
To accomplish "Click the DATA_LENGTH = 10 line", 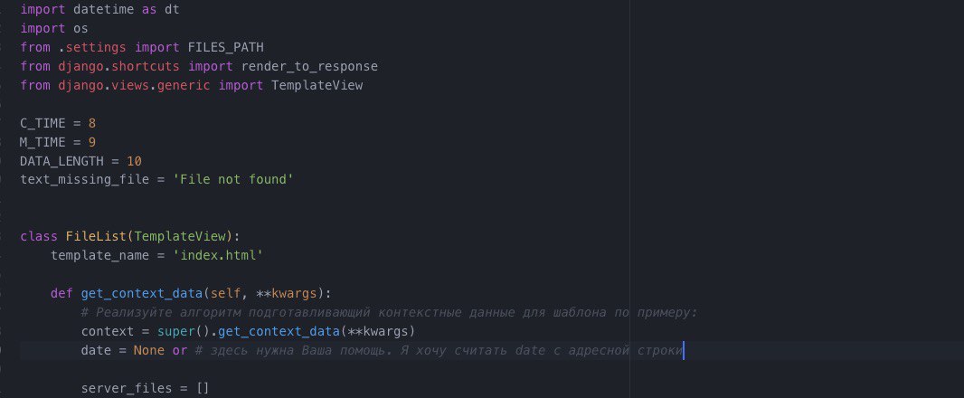I will click(x=81, y=161).
